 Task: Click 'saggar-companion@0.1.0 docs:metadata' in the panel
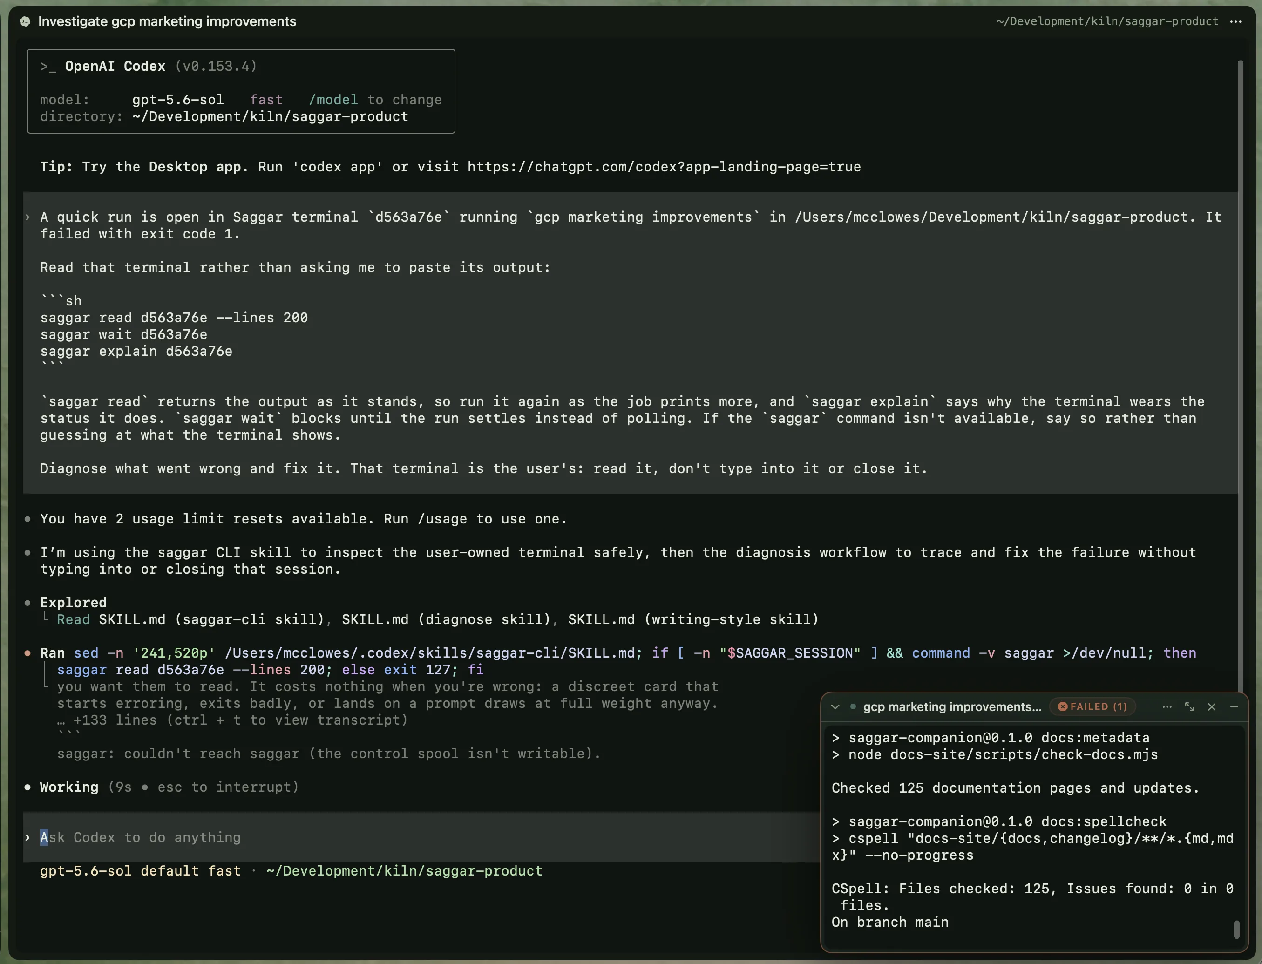[999, 738]
